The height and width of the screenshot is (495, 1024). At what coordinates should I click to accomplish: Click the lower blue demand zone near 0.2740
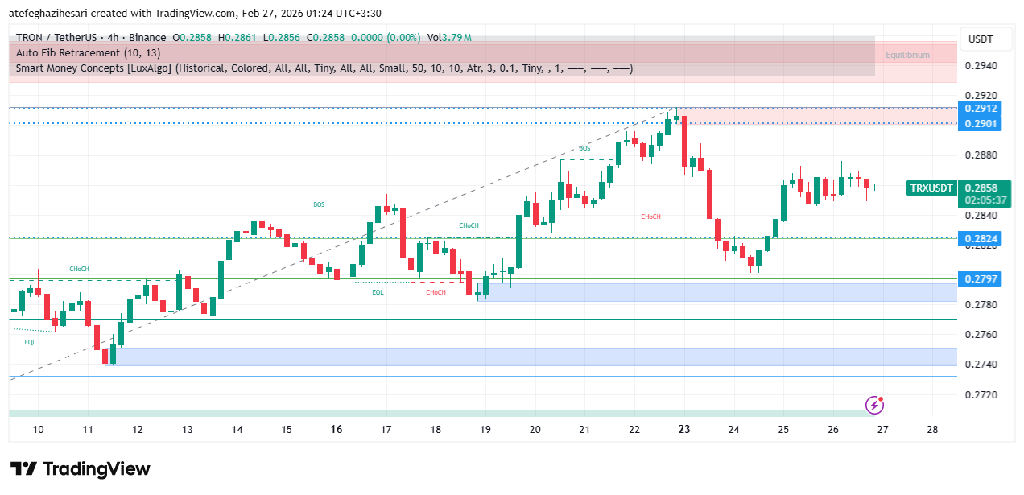point(531,357)
